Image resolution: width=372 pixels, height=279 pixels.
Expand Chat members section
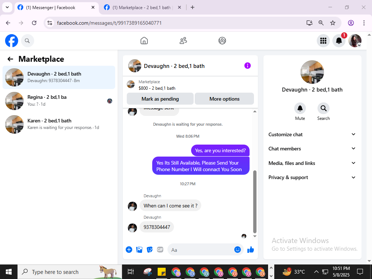tap(312, 149)
